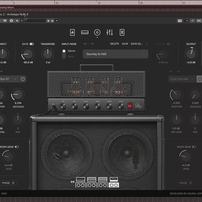
Task: Click the right ROOM SEND level knob
Action: click(x=185, y=157)
